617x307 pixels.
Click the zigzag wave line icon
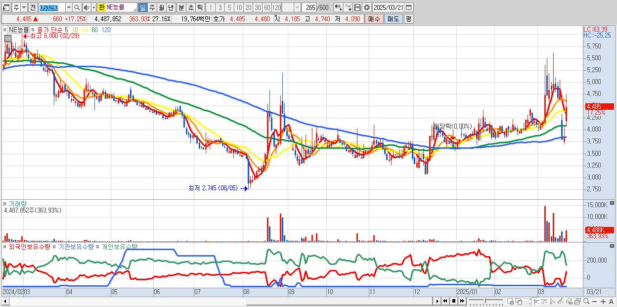[553, 302]
